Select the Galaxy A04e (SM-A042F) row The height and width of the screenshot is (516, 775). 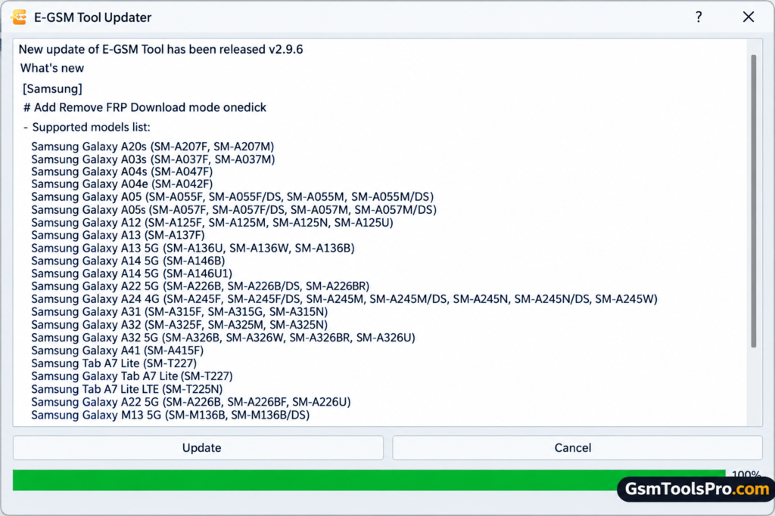122,184
